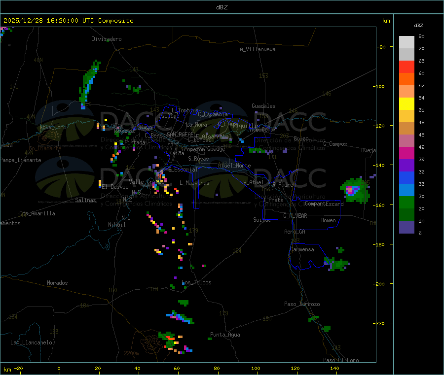Click the storm cell with magenta core east of CompantEscard

355,191
